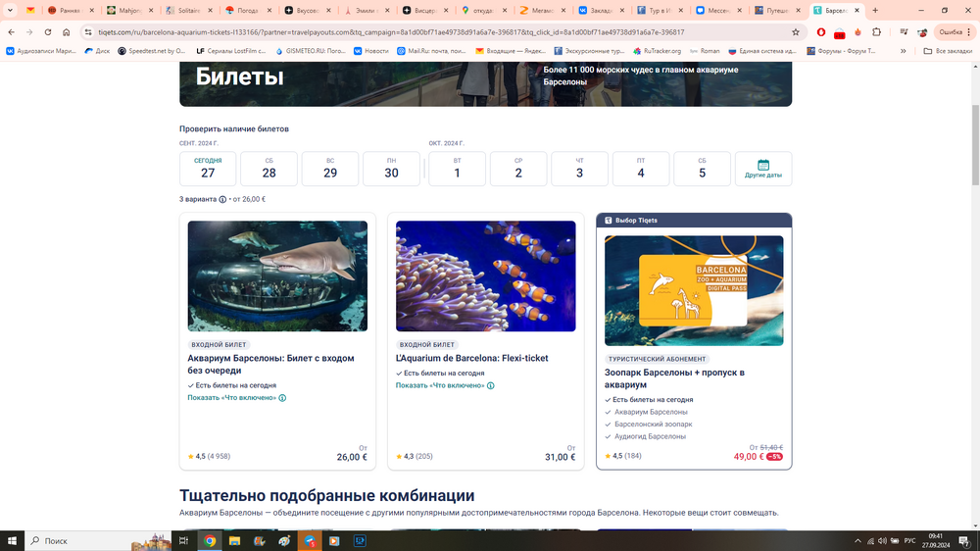
Task: Open a new browser tab
Action: coord(875,10)
